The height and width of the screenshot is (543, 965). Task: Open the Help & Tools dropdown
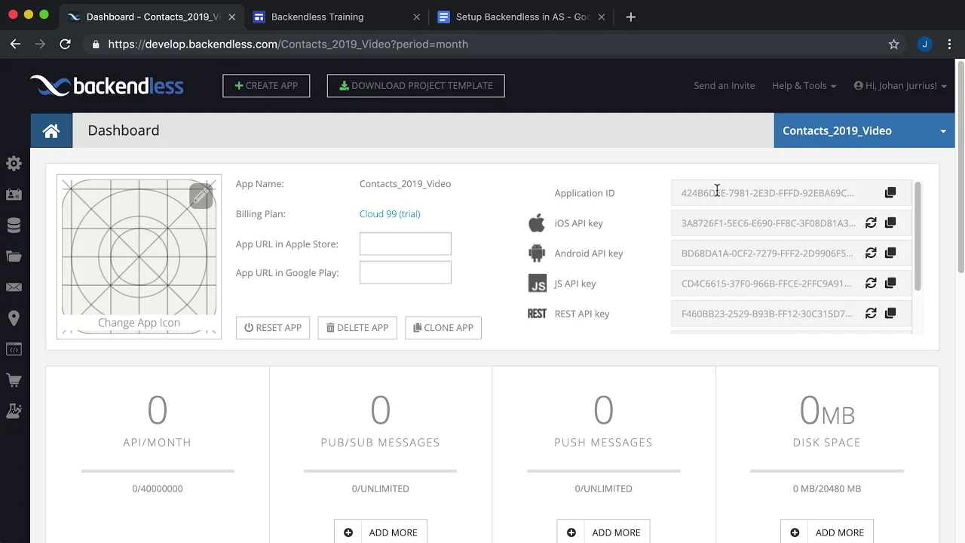(x=804, y=86)
